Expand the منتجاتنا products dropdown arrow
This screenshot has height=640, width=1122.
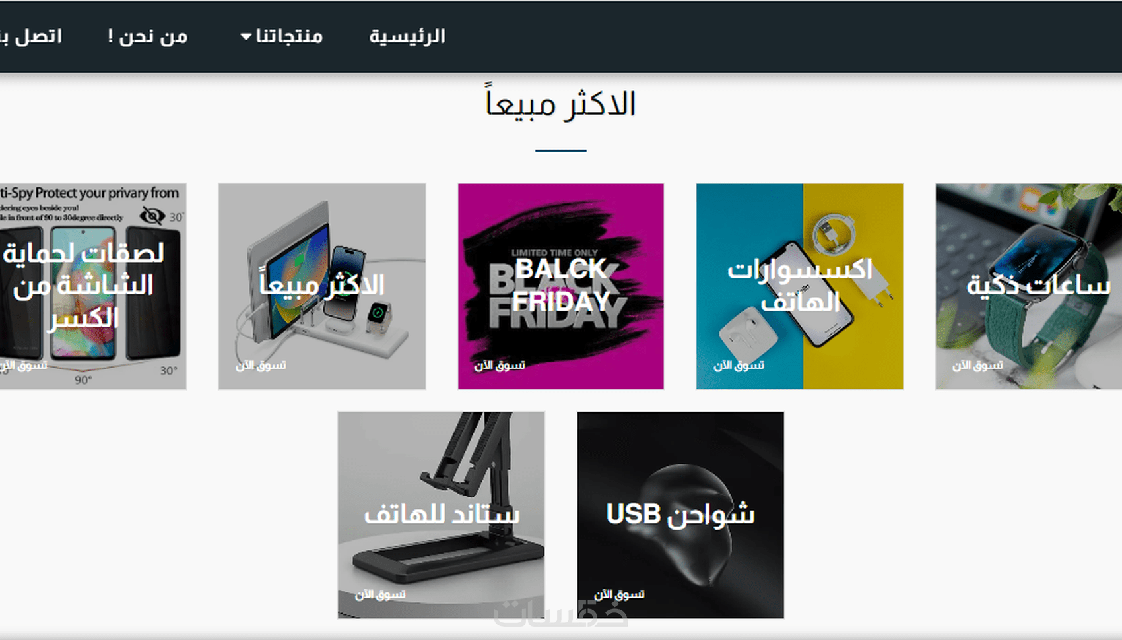[246, 37]
